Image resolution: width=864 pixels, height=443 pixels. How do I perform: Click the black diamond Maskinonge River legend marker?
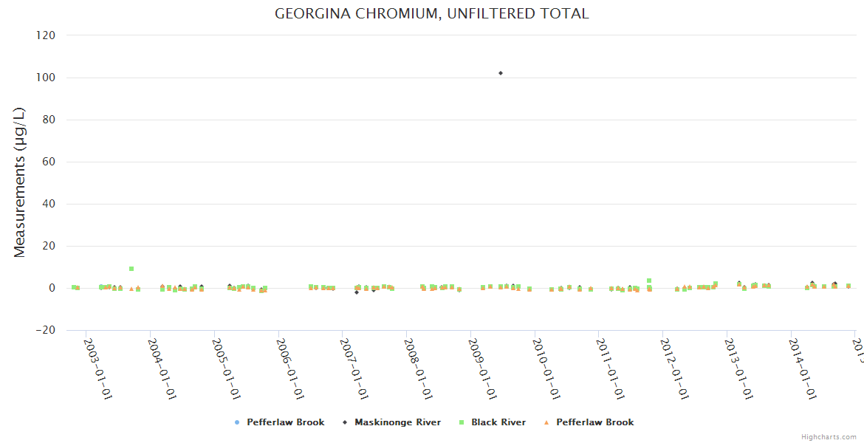pyautogui.click(x=344, y=422)
